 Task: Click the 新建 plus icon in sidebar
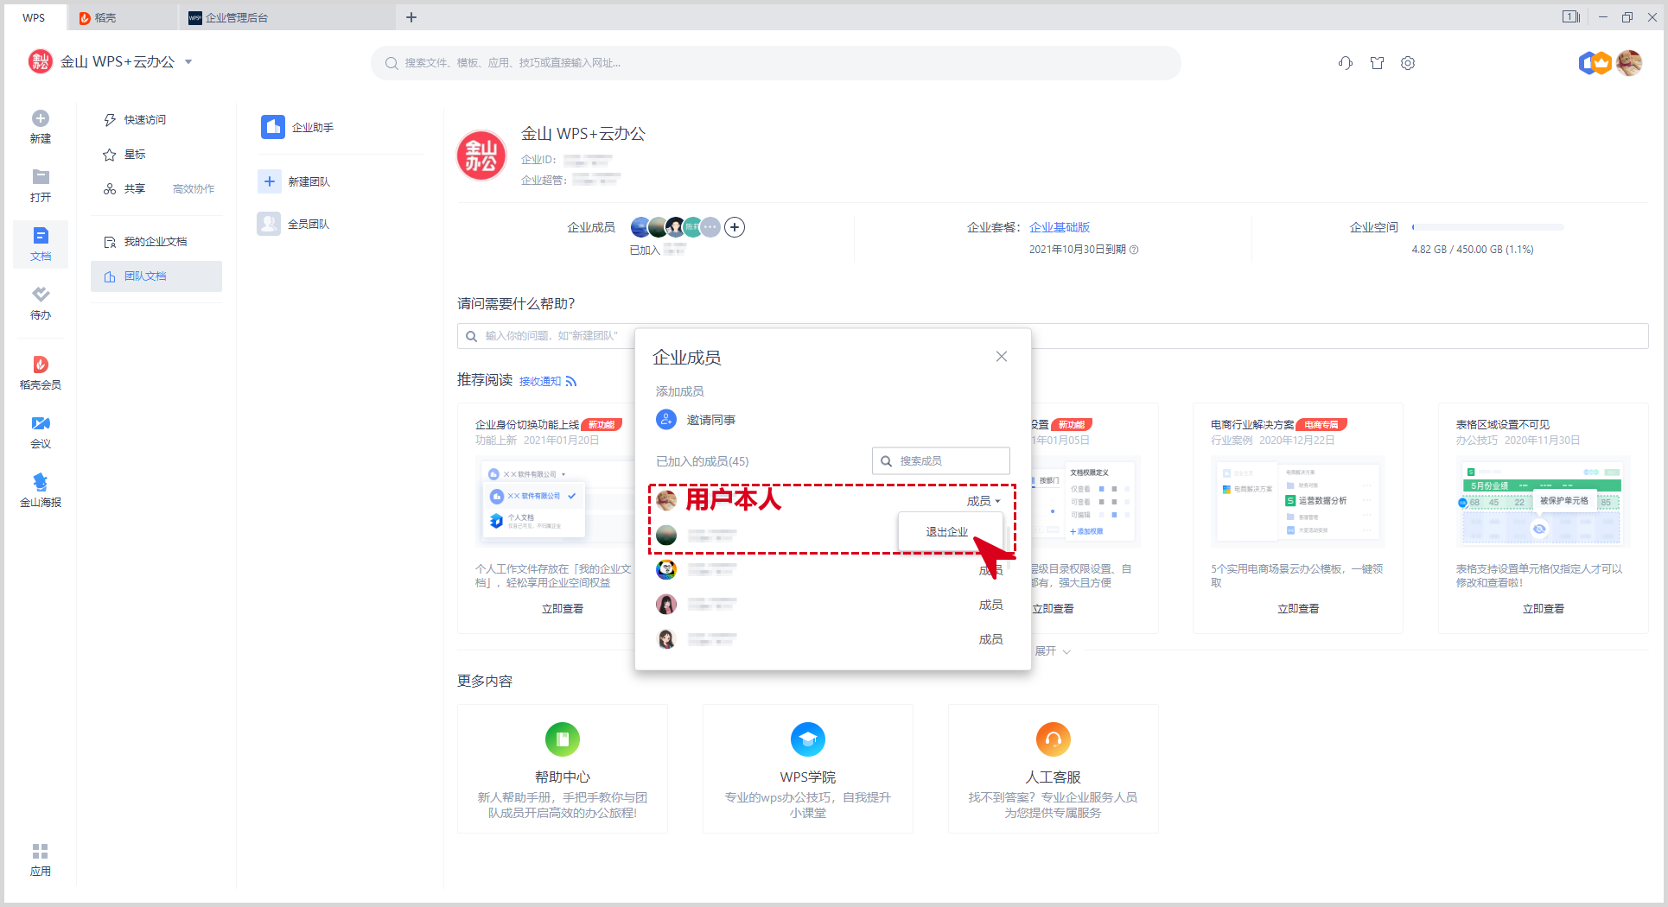(41, 118)
